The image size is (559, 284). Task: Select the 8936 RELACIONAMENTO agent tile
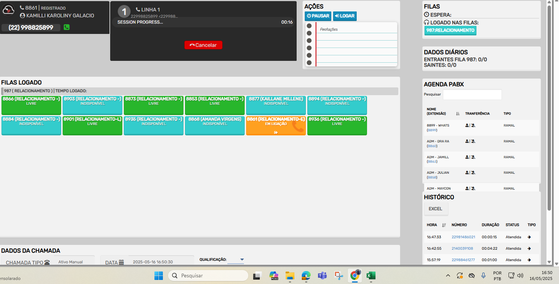tap(337, 125)
